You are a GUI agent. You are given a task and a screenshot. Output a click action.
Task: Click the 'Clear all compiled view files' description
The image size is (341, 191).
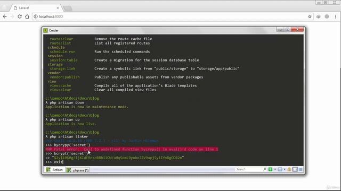(125, 90)
